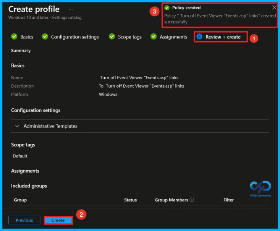Switch to the Basics tab
Screen dimensions: 280x231
click(27, 37)
